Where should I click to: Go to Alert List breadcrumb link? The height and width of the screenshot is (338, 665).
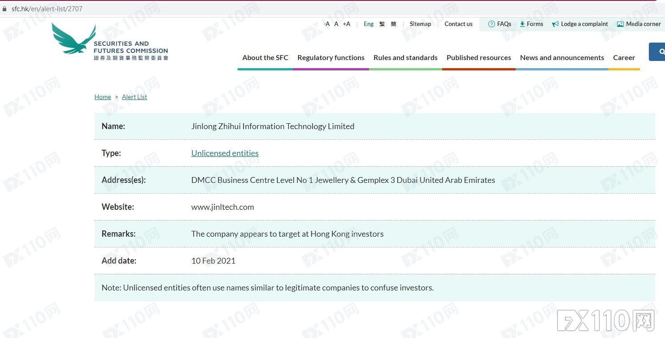tap(134, 97)
